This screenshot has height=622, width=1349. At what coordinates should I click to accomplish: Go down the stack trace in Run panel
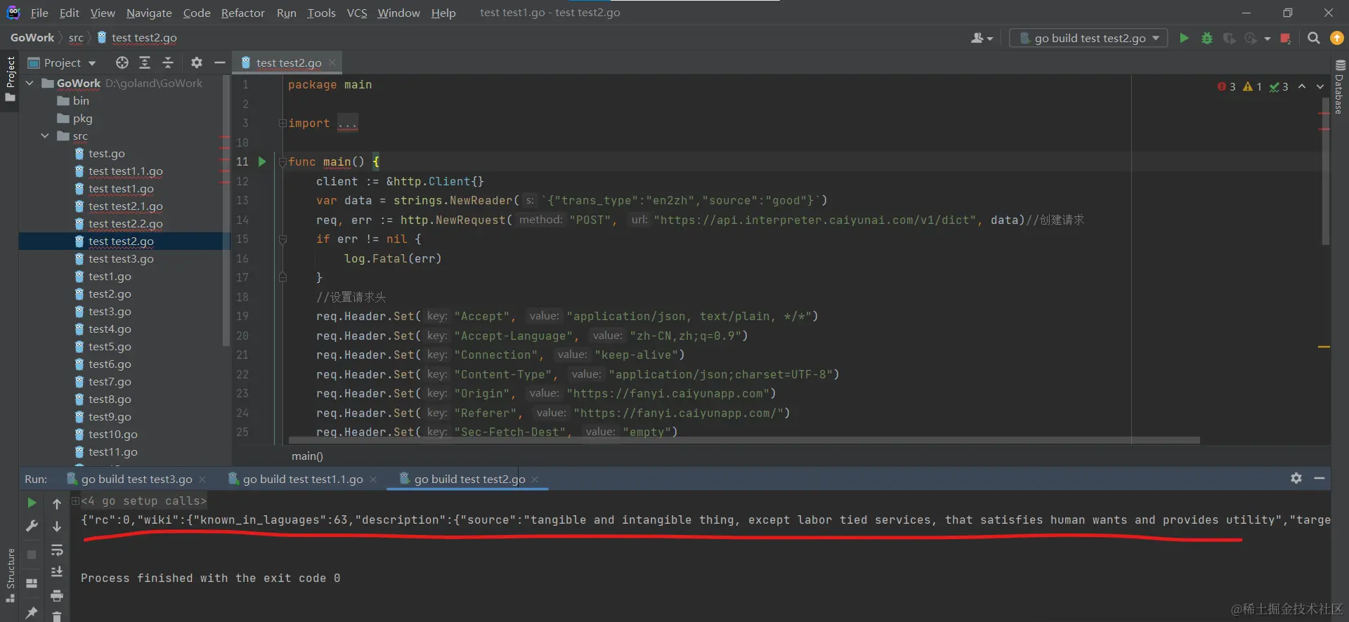click(57, 527)
